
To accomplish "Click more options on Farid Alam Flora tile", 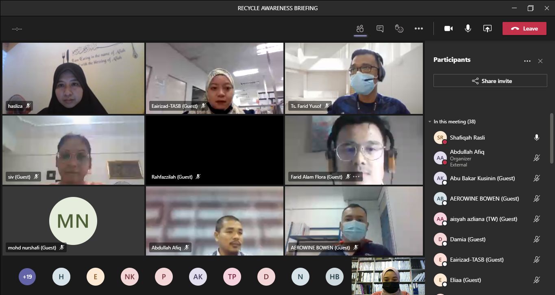I will [x=357, y=177].
